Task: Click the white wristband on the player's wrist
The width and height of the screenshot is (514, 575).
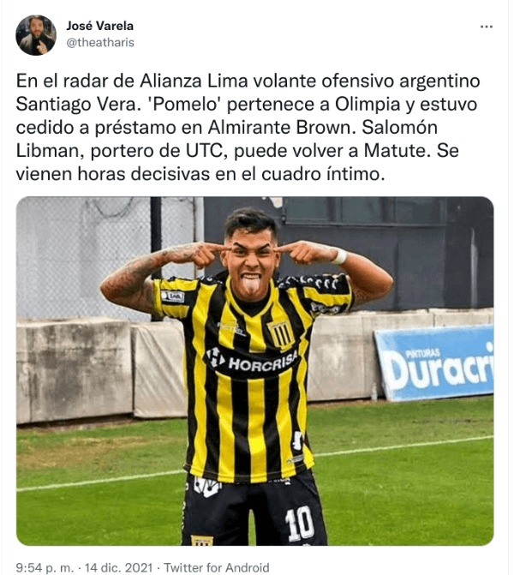Action: 341,256
